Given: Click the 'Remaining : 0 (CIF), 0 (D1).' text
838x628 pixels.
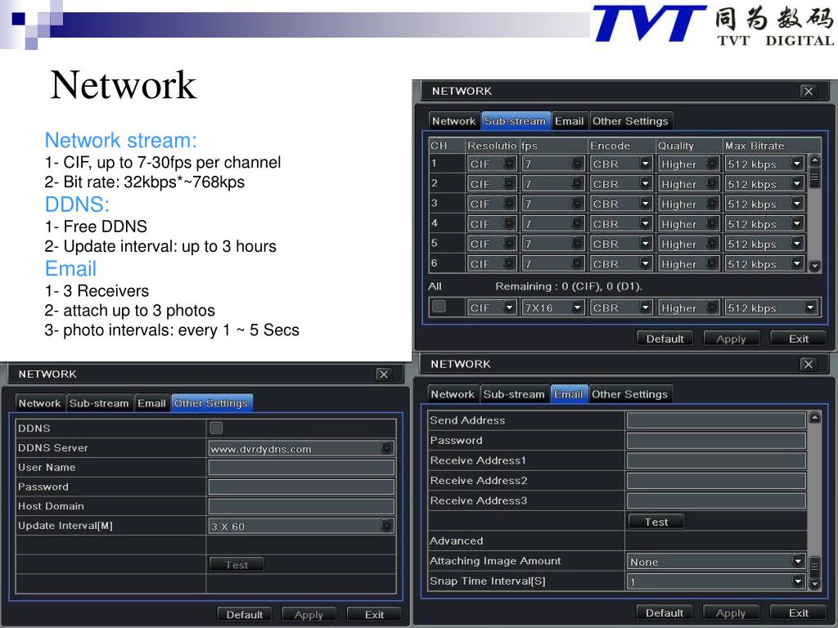Looking at the screenshot, I should [x=569, y=286].
